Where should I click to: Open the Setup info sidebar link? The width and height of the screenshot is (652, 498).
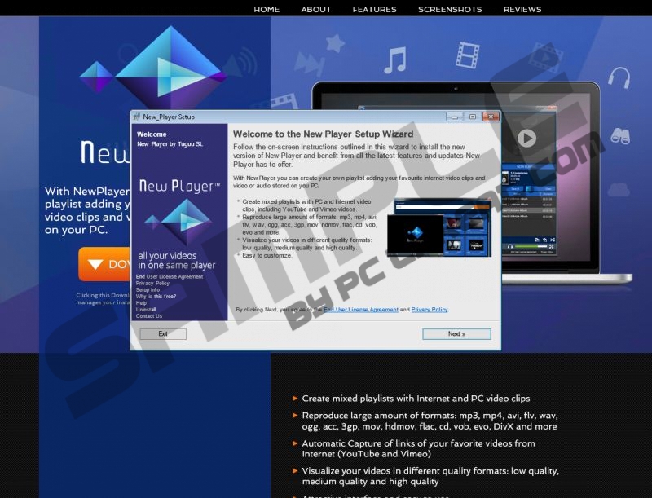tap(148, 289)
